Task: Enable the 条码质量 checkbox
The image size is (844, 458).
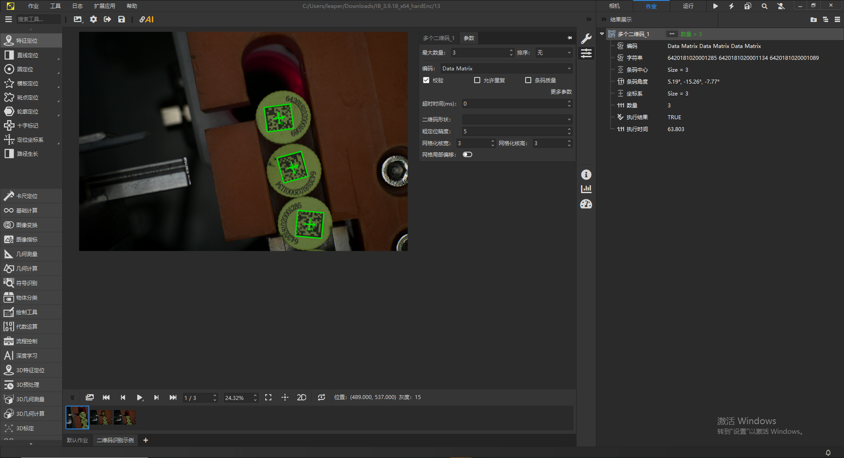Action: [528, 80]
